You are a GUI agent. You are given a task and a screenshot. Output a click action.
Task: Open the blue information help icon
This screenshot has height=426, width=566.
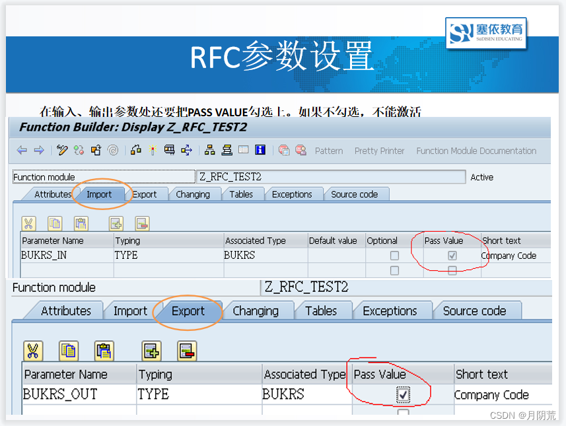(x=260, y=149)
